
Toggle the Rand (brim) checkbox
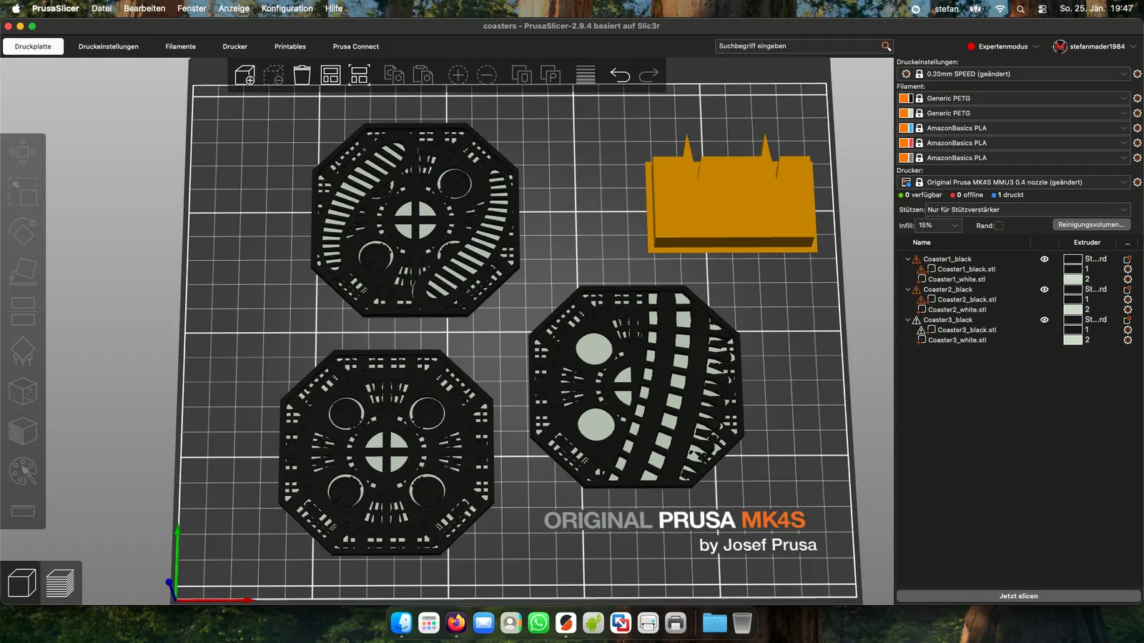click(x=1000, y=226)
